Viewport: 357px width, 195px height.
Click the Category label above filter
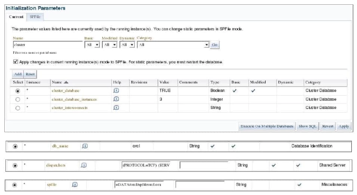tap(144, 38)
